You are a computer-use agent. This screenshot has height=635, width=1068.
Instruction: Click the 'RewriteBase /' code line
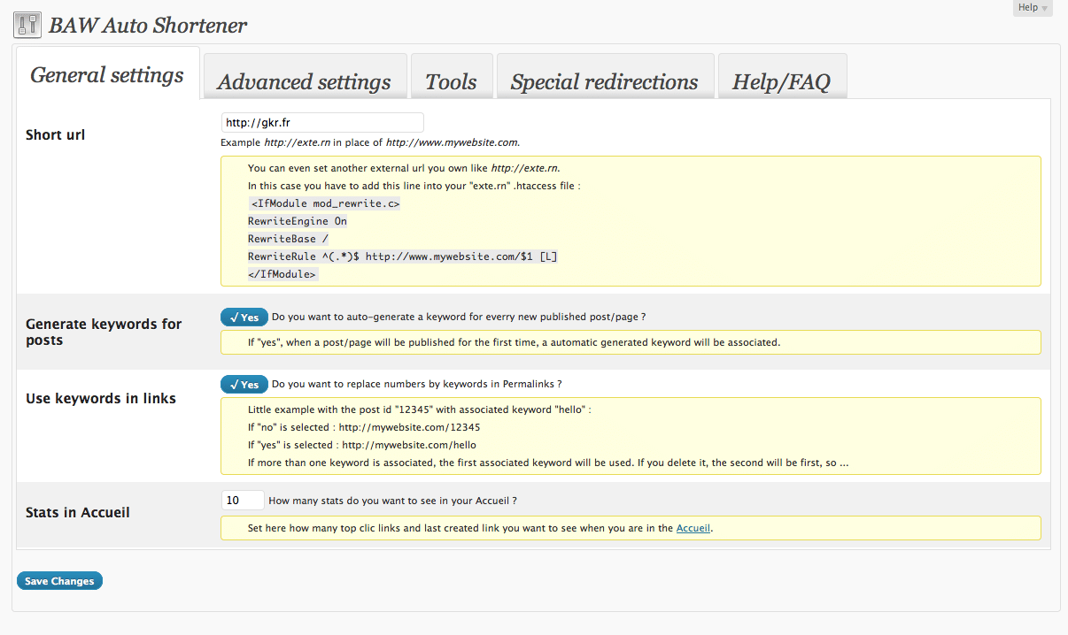pyautogui.click(x=288, y=239)
